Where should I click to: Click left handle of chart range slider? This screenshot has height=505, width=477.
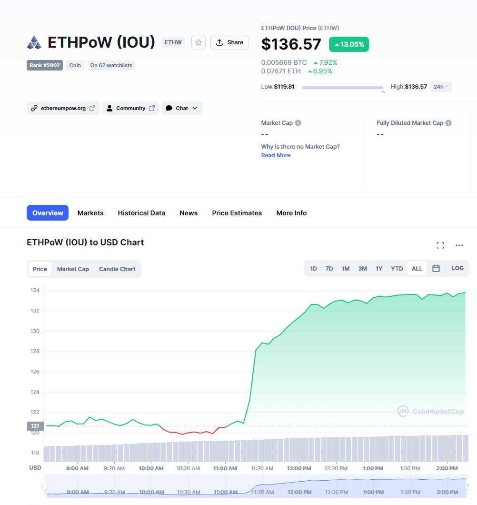(x=44, y=485)
